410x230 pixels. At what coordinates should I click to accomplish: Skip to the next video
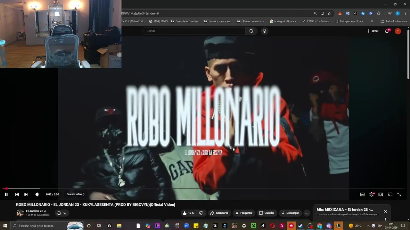tap(26, 194)
